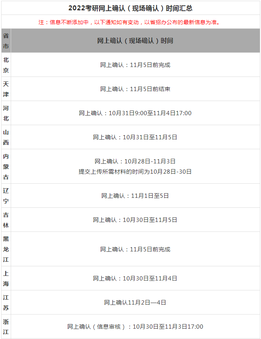Click the 网上确认（现场确认）时间 column header
Screen dimensions: 261x339
(135, 41)
